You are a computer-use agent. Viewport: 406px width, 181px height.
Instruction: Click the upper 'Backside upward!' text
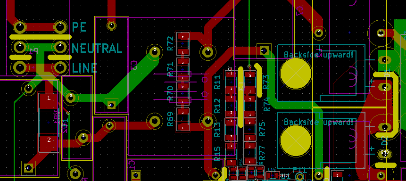coord(318,55)
